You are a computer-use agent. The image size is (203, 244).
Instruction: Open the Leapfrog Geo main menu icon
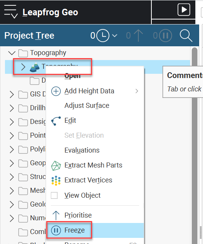pyautogui.click(x=11, y=12)
